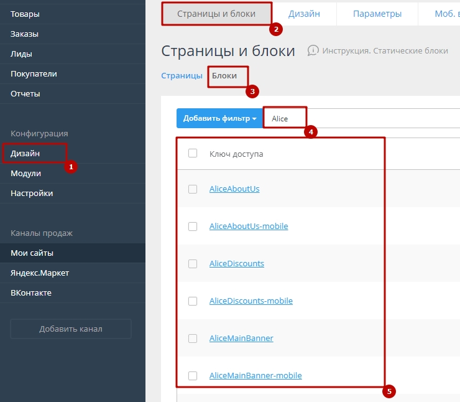Viewport: 460px width, 402px height.
Task: Tick the AliceDiscounts checkbox
Action: [x=193, y=264]
